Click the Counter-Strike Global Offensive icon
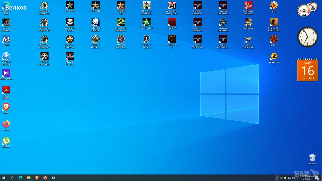 (274, 25)
